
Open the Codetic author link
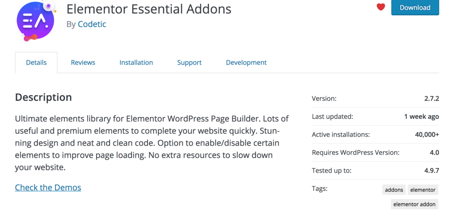92,24
